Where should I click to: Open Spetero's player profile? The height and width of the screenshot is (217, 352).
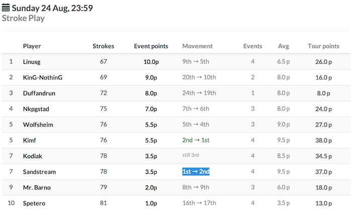coord(34,203)
